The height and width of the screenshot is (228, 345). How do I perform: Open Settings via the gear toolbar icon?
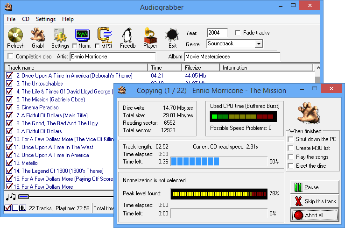(x=60, y=35)
